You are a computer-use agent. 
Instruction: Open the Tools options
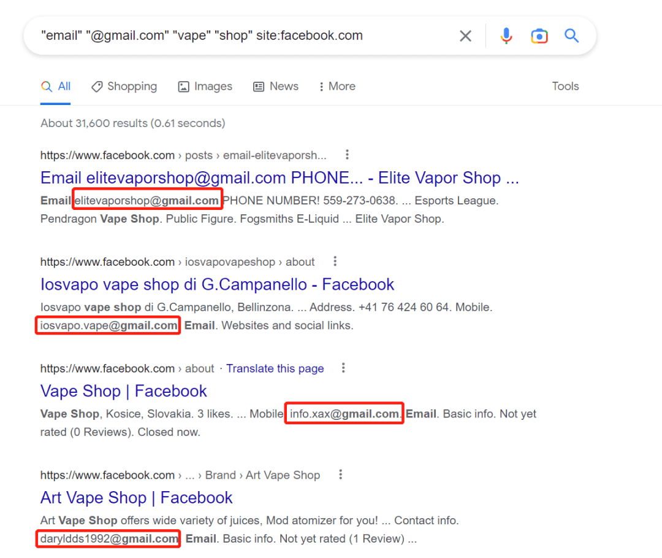565,87
